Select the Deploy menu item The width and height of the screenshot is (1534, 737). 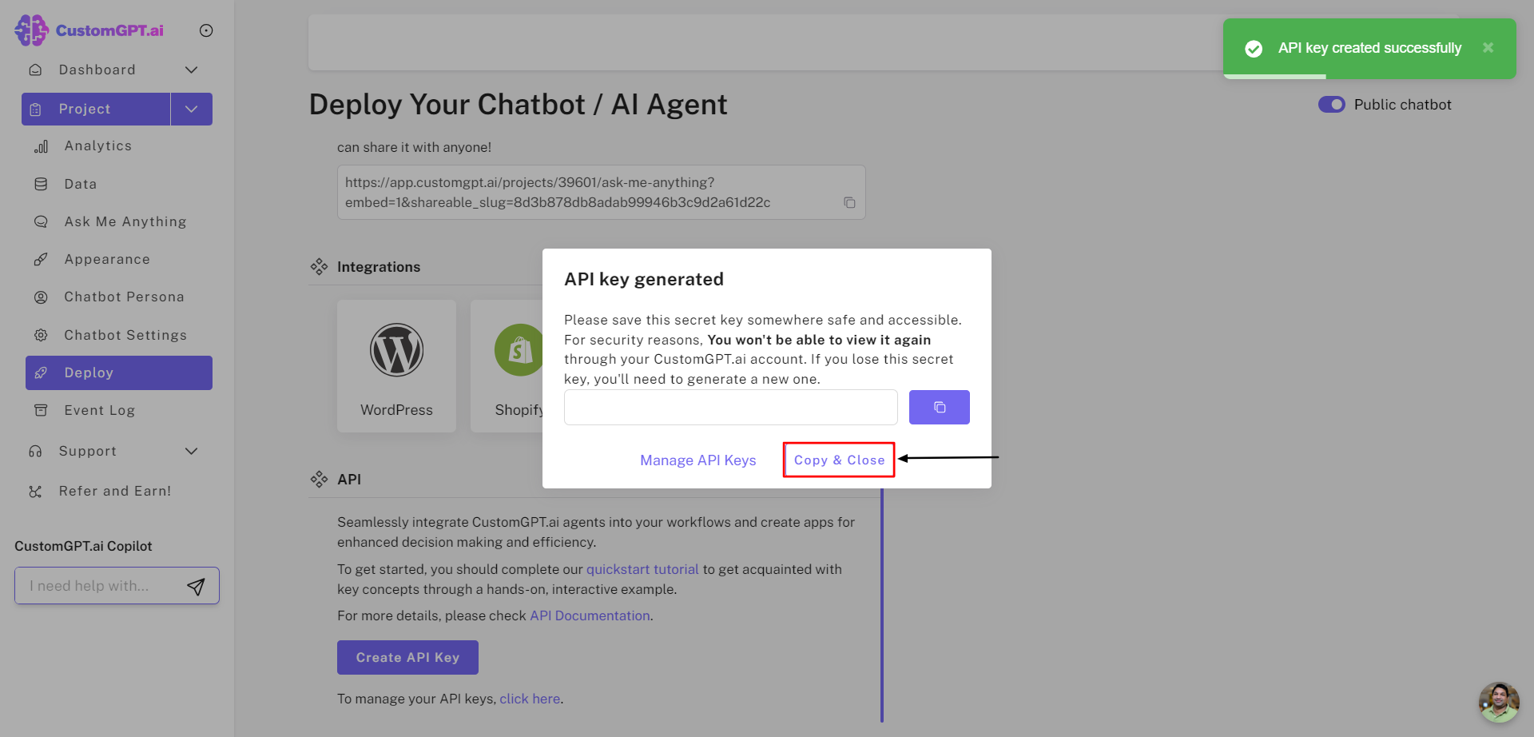click(119, 372)
